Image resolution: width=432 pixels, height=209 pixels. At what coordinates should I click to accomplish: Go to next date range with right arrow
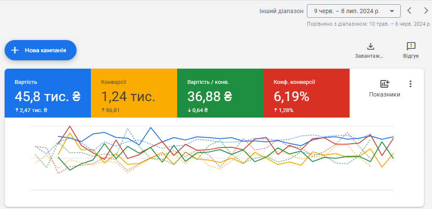tap(426, 11)
